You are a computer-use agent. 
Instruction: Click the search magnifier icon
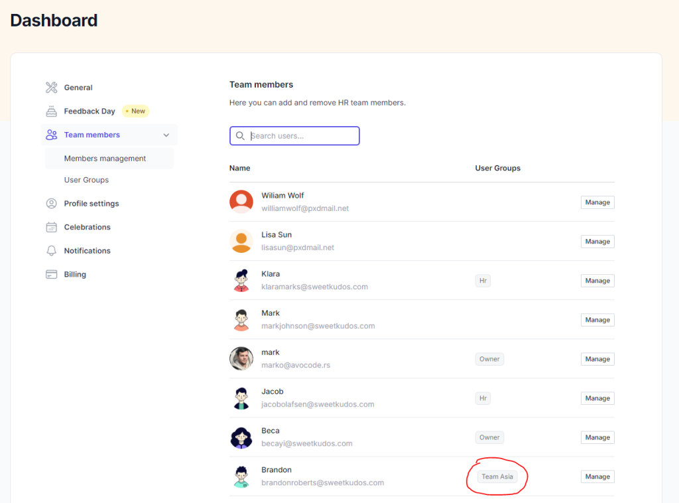[x=240, y=136]
